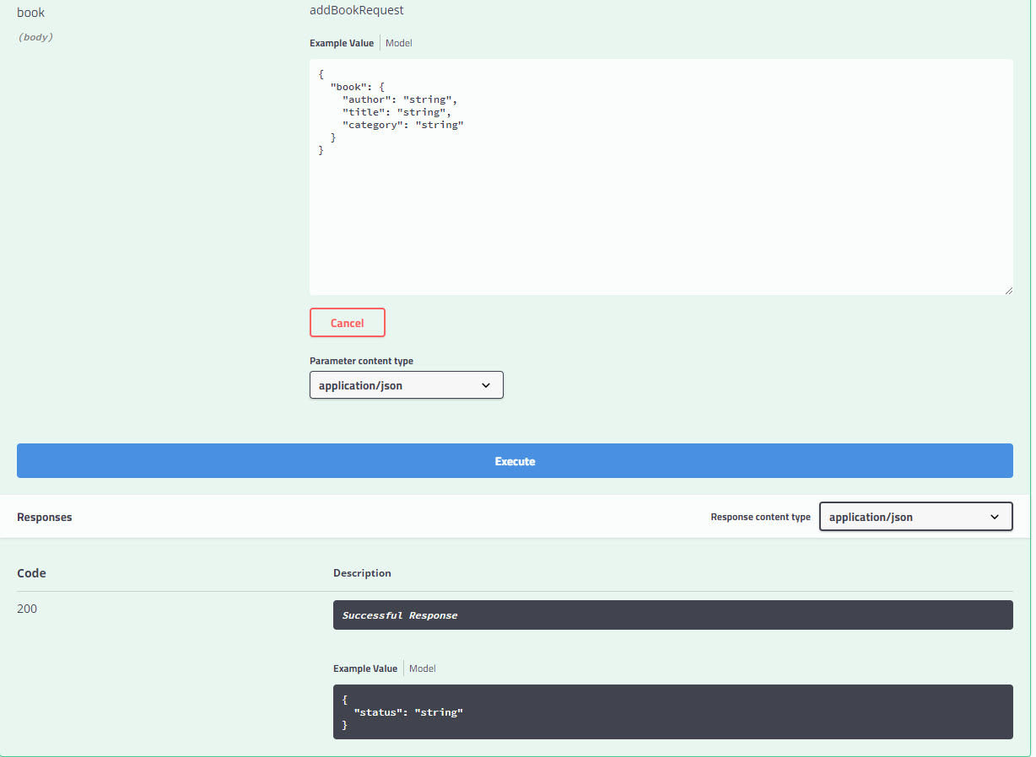Click the Responses section header
Image resolution: width=1036 pixels, height=757 pixels.
coord(45,518)
